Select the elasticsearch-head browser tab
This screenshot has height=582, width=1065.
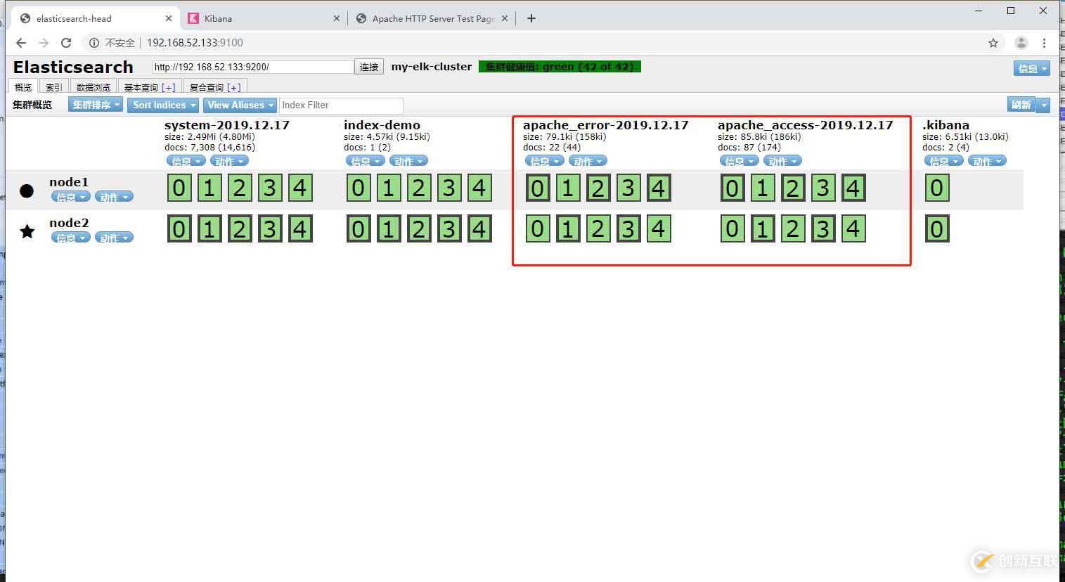[95, 19]
